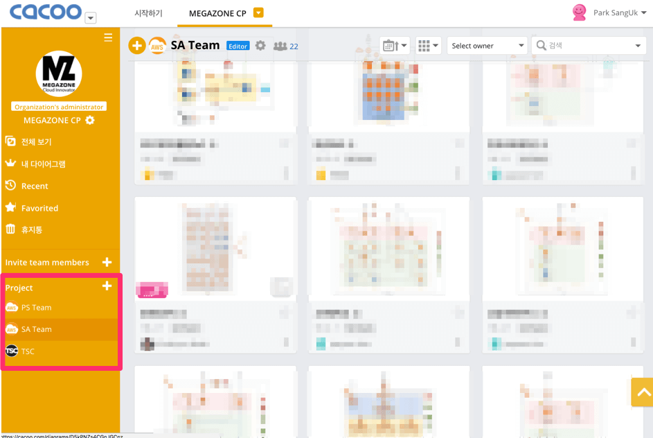Click plus next to Invite team members

[x=107, y=262]
